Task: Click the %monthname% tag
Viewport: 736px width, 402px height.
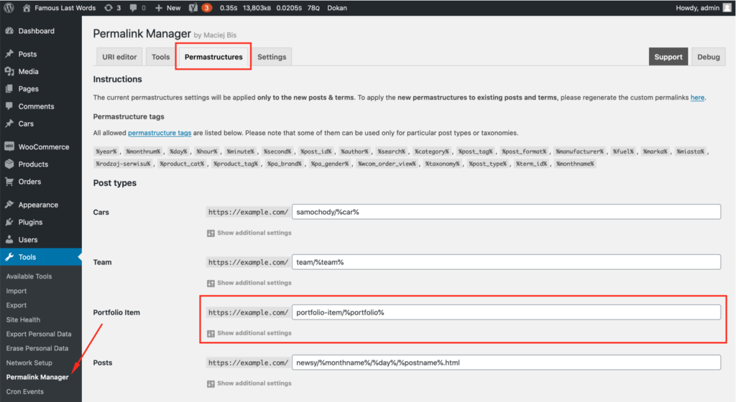Action: 575,164
